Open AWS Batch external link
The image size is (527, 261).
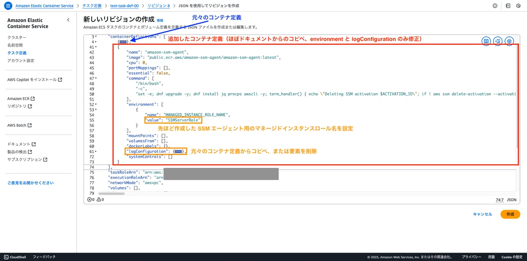pyautogui.click(x=20, y=125)
